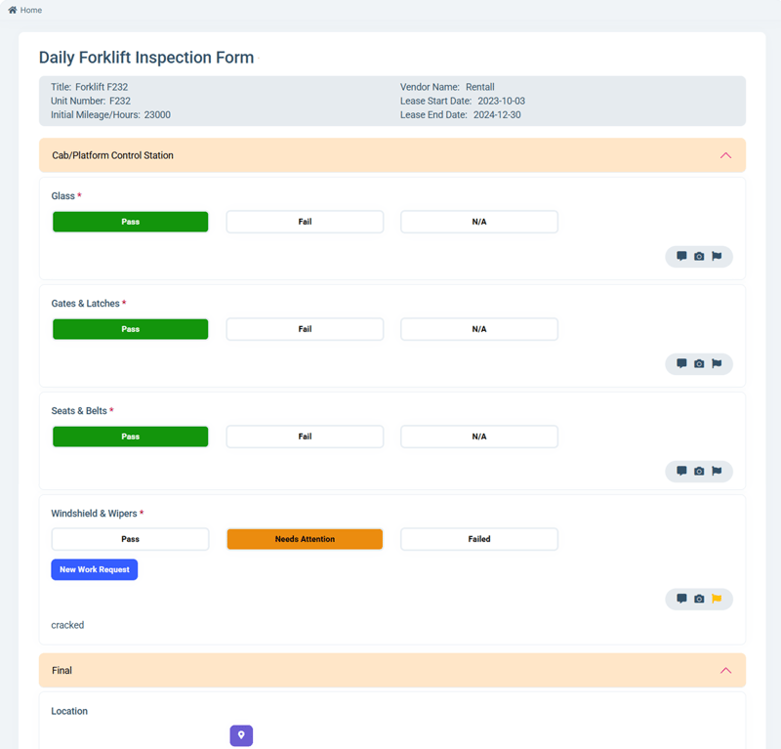
Task: Click the 'cracked' comment text
Action: [67, 625]
